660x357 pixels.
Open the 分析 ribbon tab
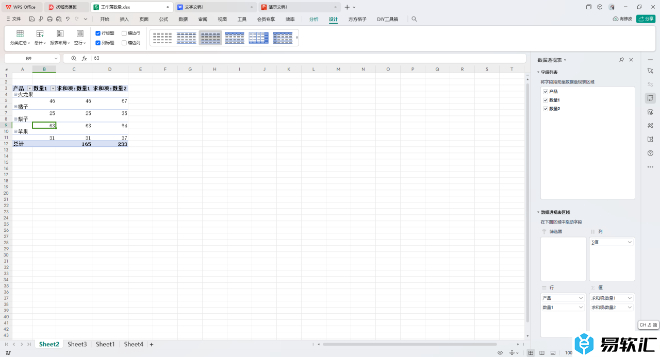tap(314, 19)
